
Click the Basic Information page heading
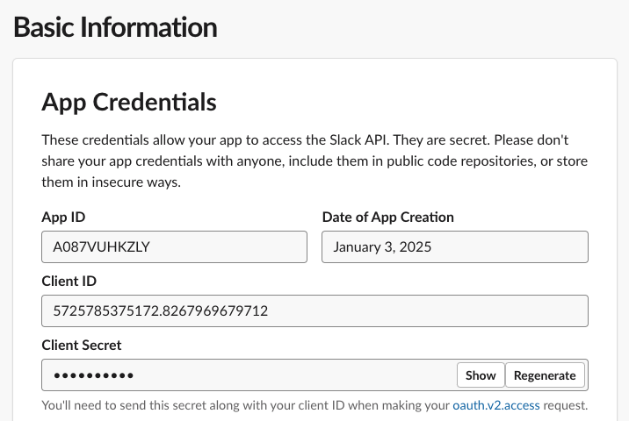coord(115,27)
